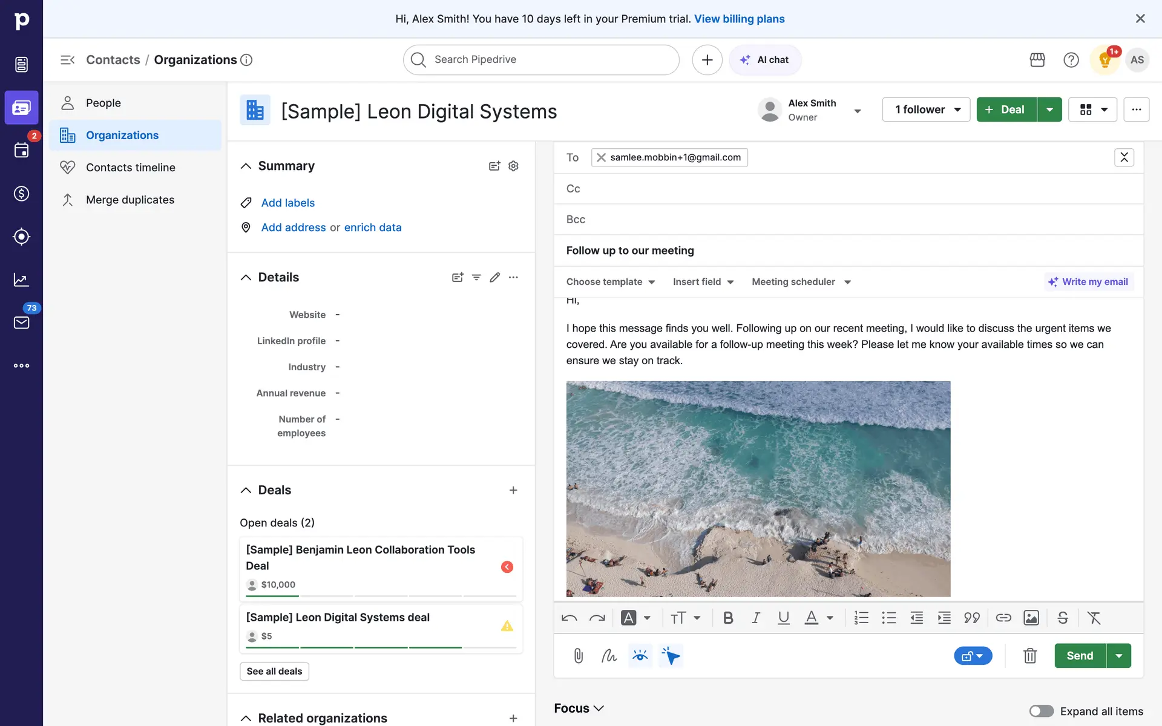Collapse the Details section

coord(246,277)
